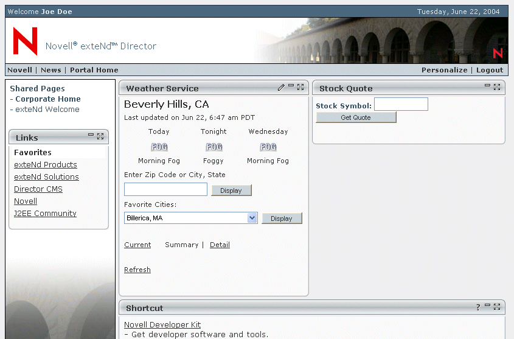Open help for the Shortcut portlet
Screen dimensions: 514x339
pos(478,307)
